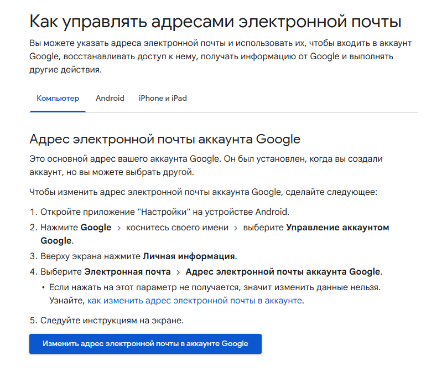Switch to the Компьютер tab
447x371 pixels.
(x=58, y=98)
